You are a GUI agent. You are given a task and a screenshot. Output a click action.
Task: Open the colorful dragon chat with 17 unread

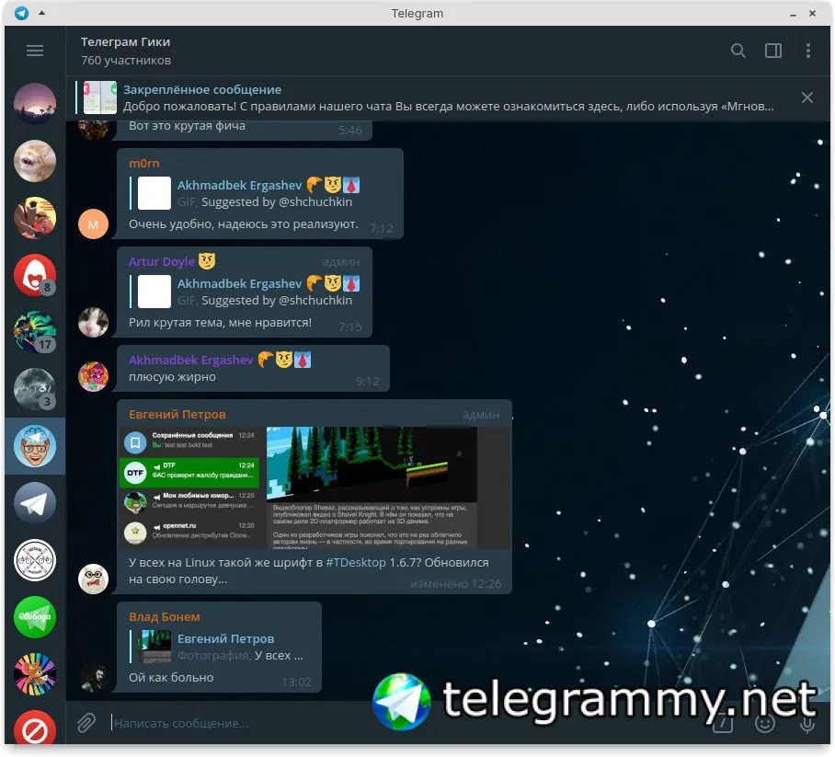tap(35, 332)
